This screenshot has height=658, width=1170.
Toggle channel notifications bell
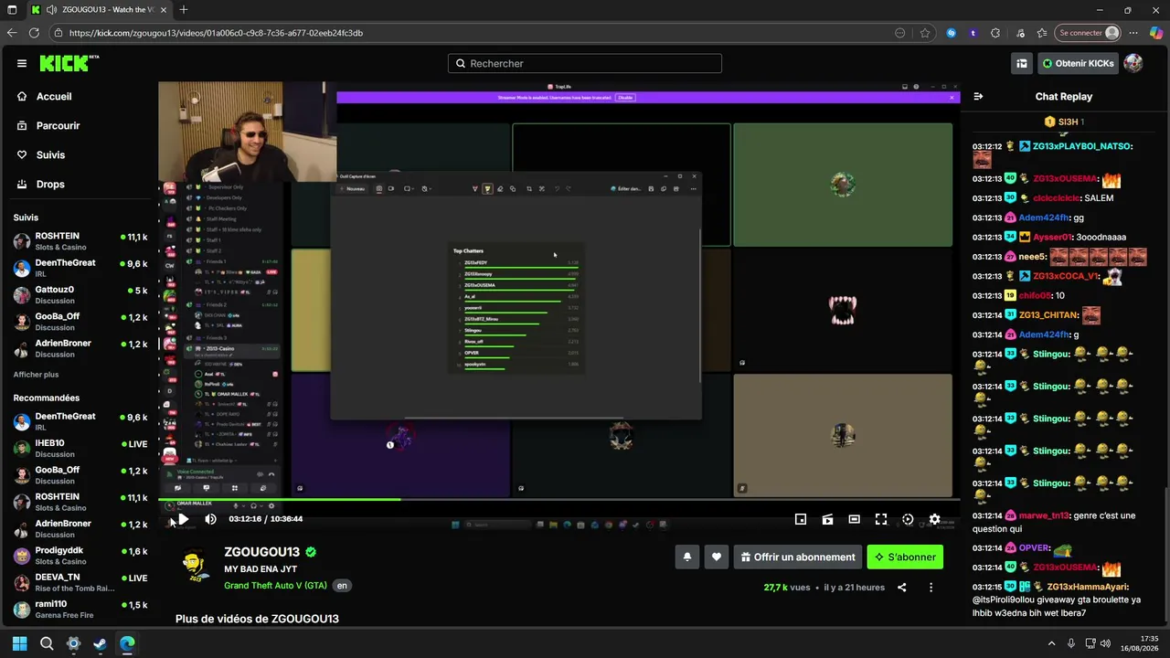click(x=687, y=557)
